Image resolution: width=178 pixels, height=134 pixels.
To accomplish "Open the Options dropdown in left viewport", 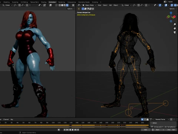I will (71, 9).
